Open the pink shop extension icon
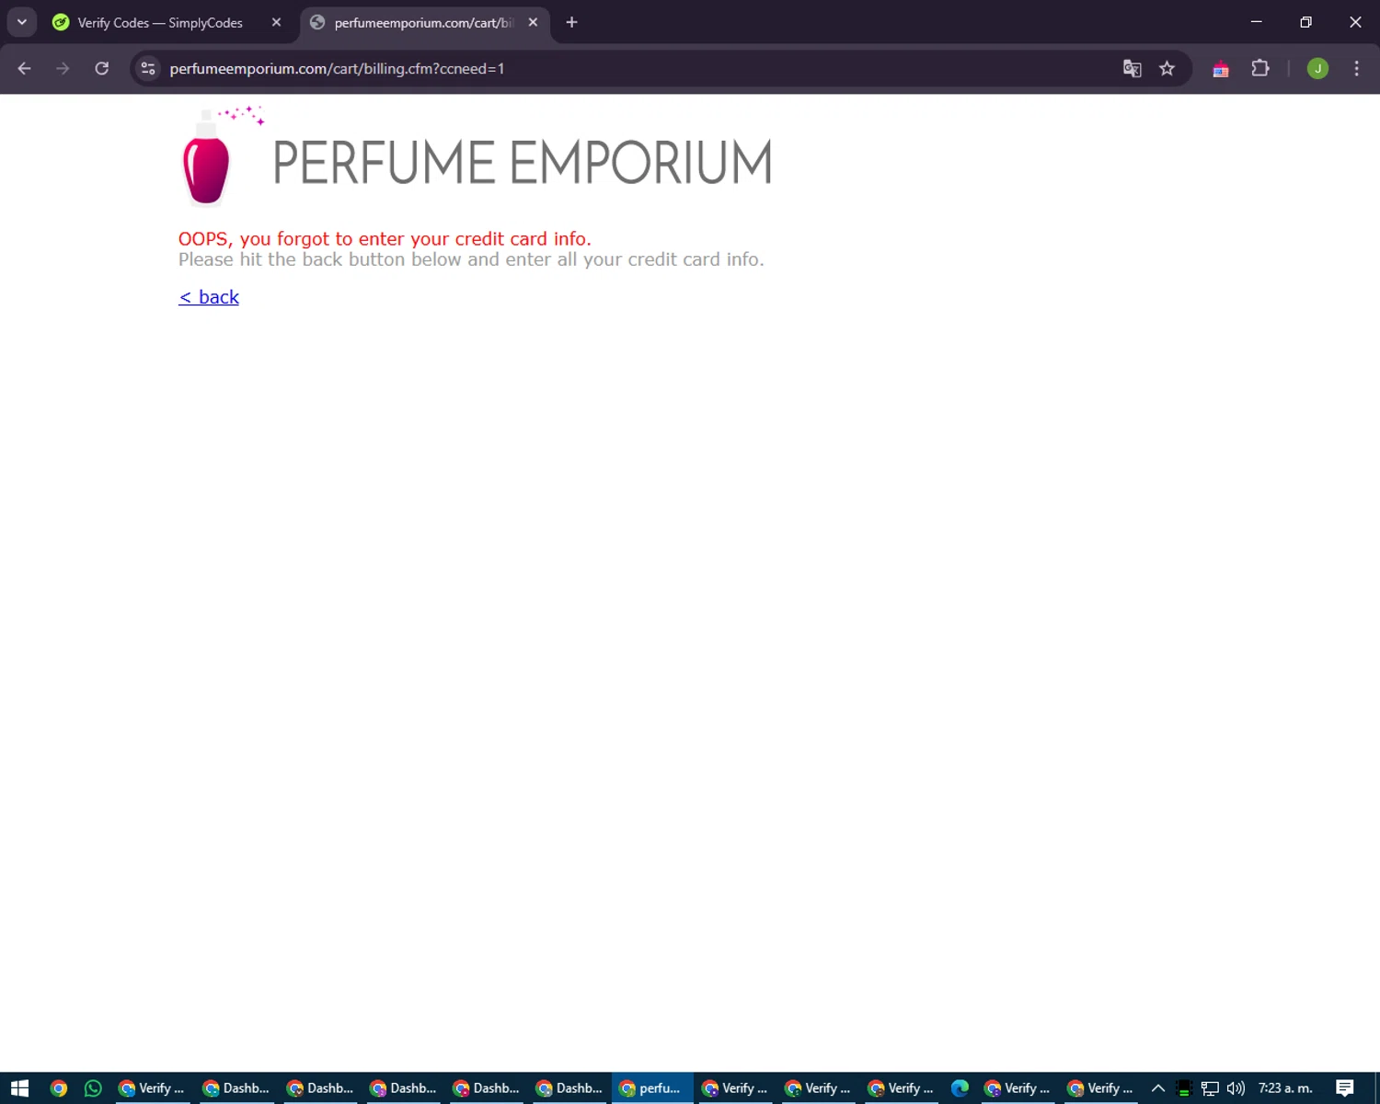The width and height of the screenshot is (1380, 1104). tap(1221, 69)
